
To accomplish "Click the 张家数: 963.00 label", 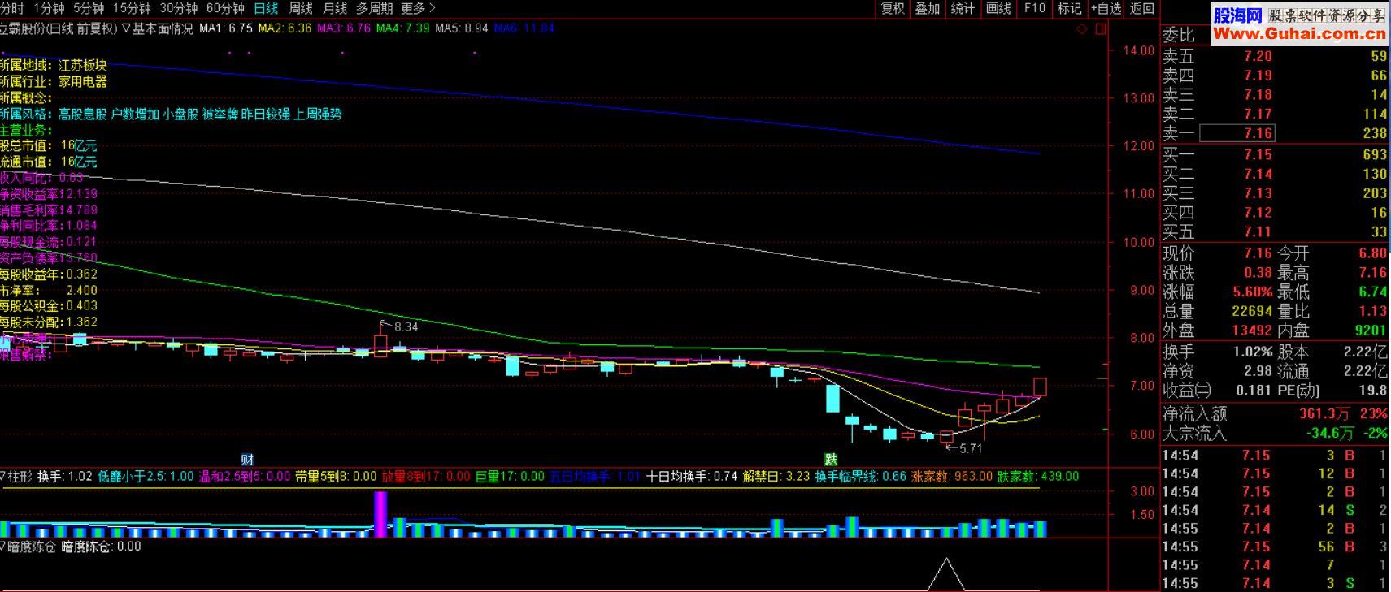I will click(951, 477).
